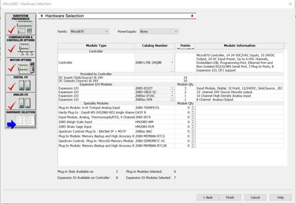Select the Hardware Selection step icon
296x204 pixels.
coord(21,119)
